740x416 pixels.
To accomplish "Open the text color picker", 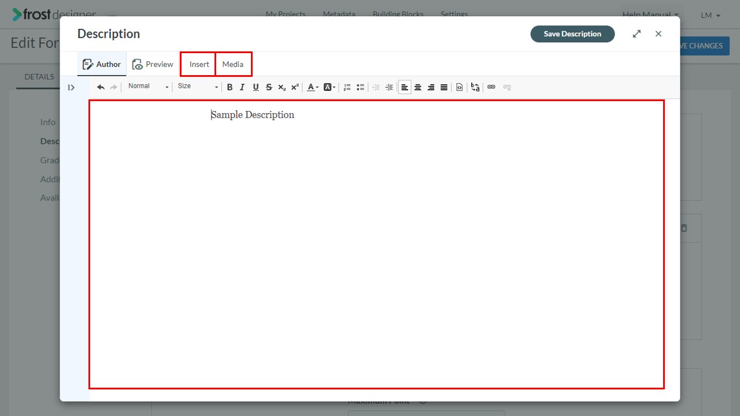I will click(313, 87).
